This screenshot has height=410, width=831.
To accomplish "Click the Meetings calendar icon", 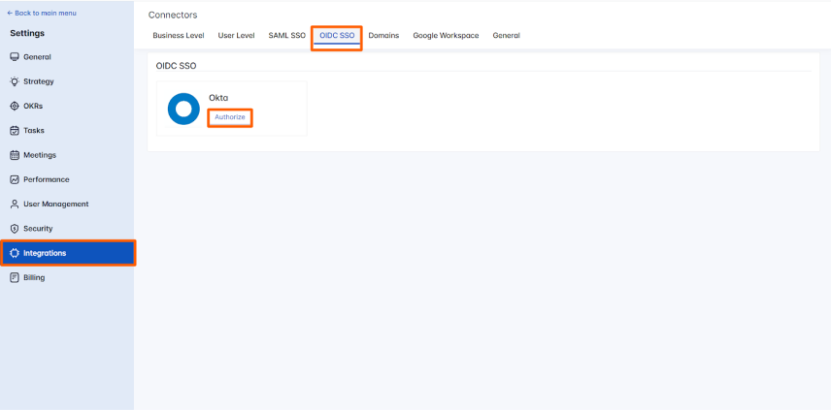I will coord(15,155).
